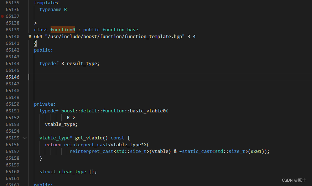Toggle the breakpoint dot on line 65137
This screenshot has width=312, height=186.
pos(2,16)
